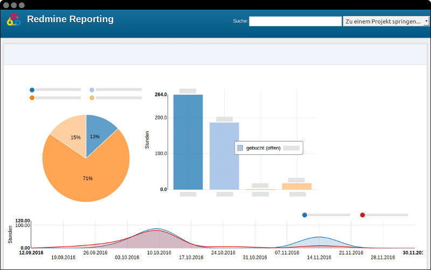Click the 200.0 y-axis value
This screenshot has height=270, width=431.
[x=161, y=117]
